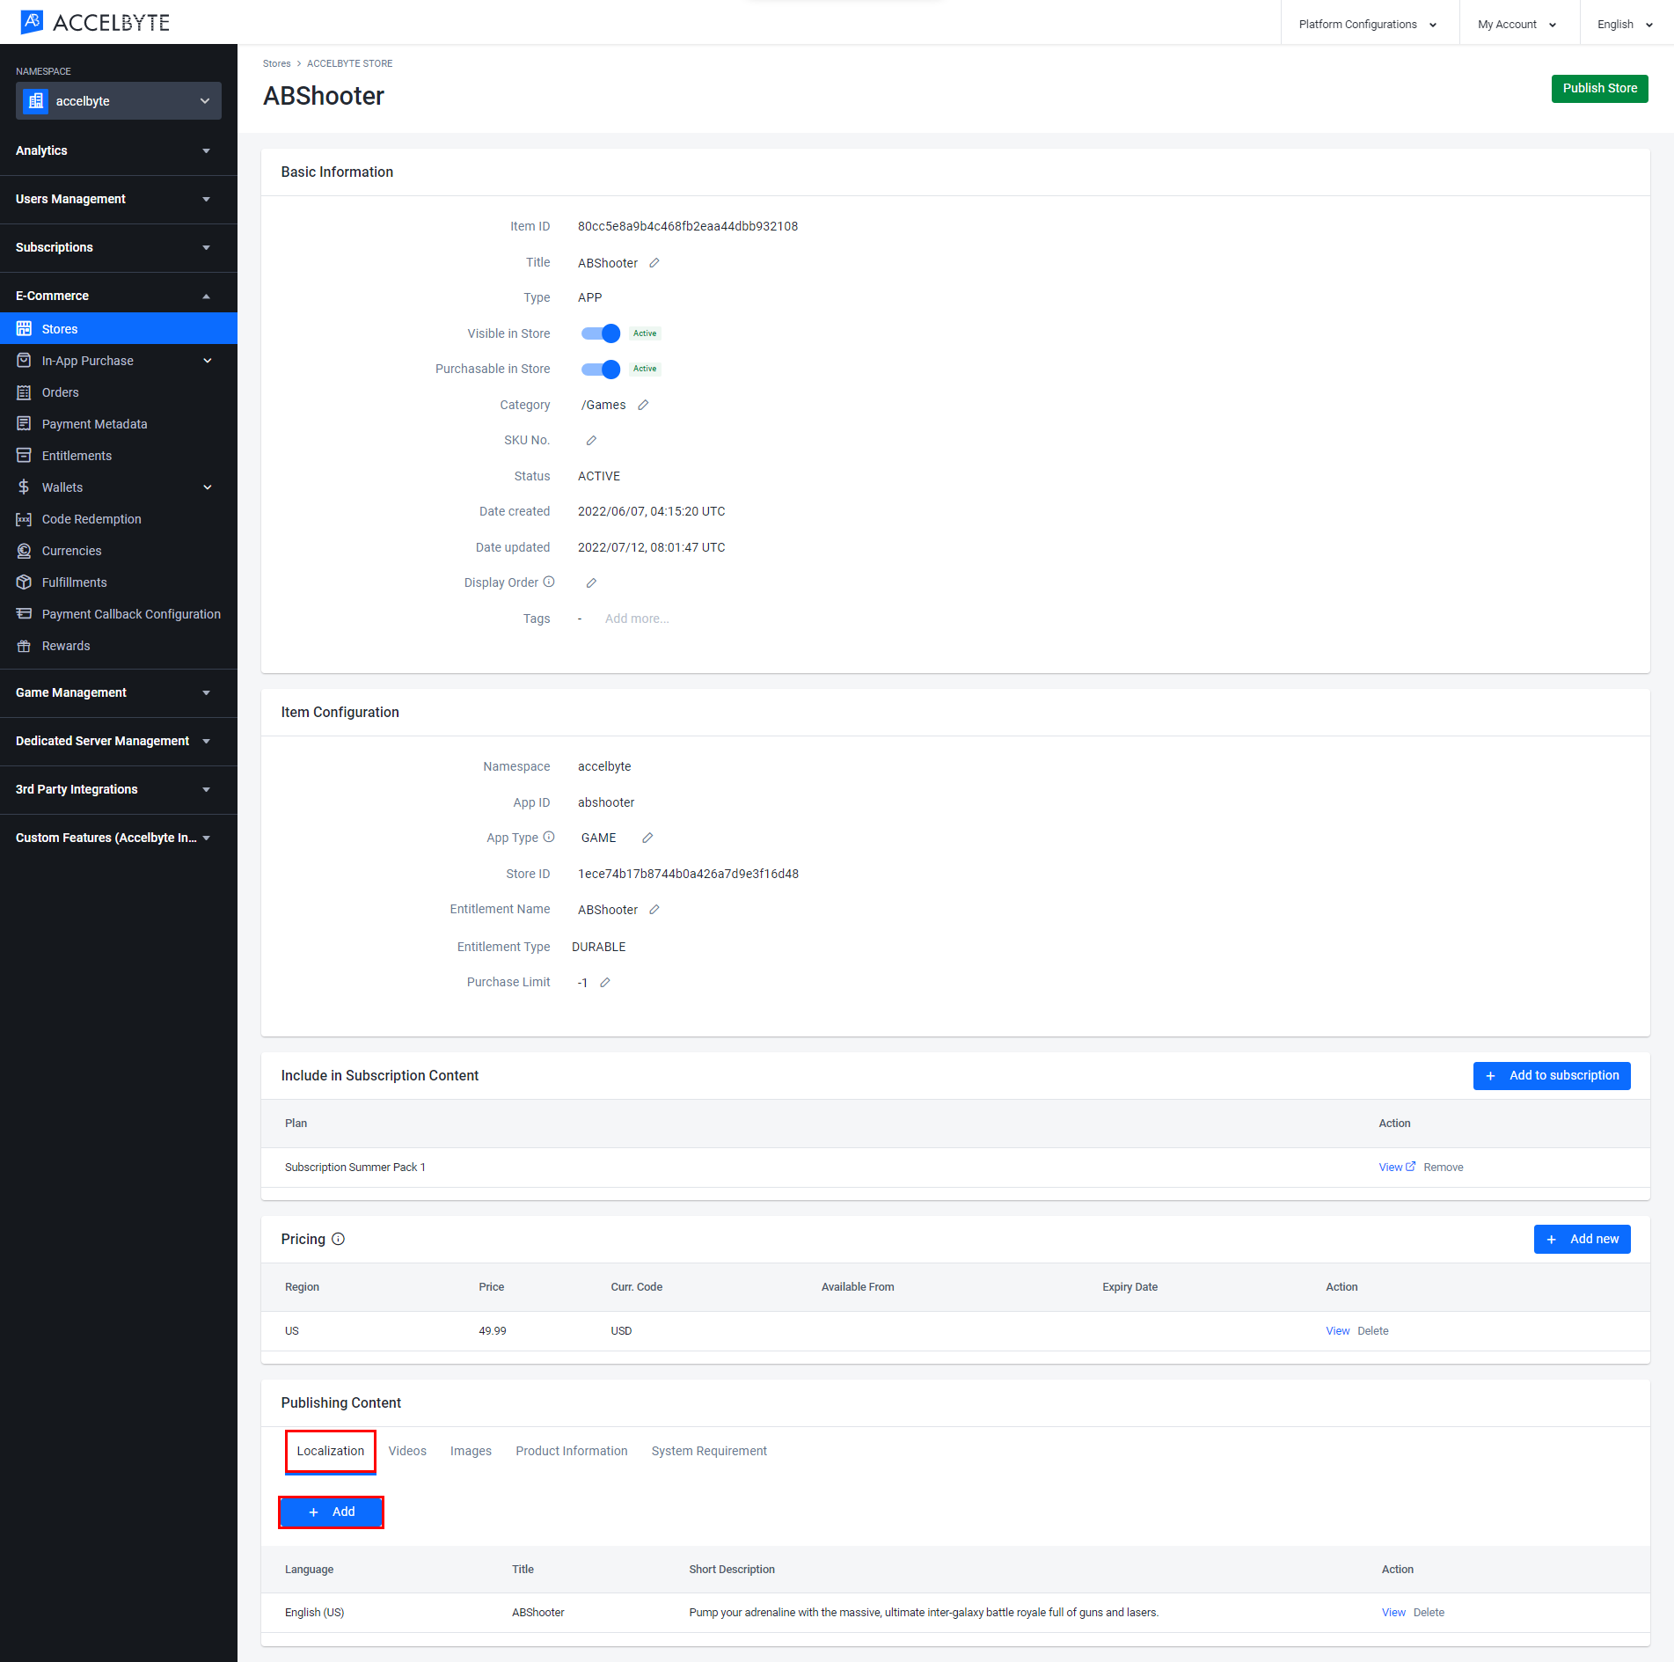The image size is (1674, 1662).
Task: Expand Dedicated Server Management section
Action: (x=119, y=741)
